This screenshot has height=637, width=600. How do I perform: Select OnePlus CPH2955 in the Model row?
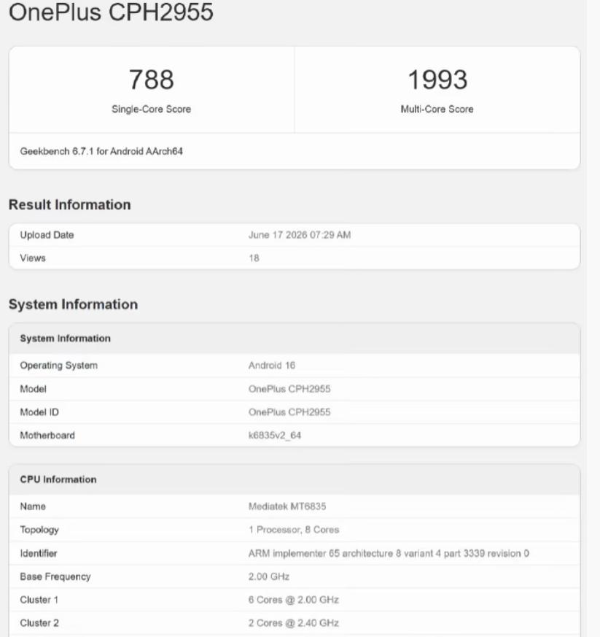point(289,389)
